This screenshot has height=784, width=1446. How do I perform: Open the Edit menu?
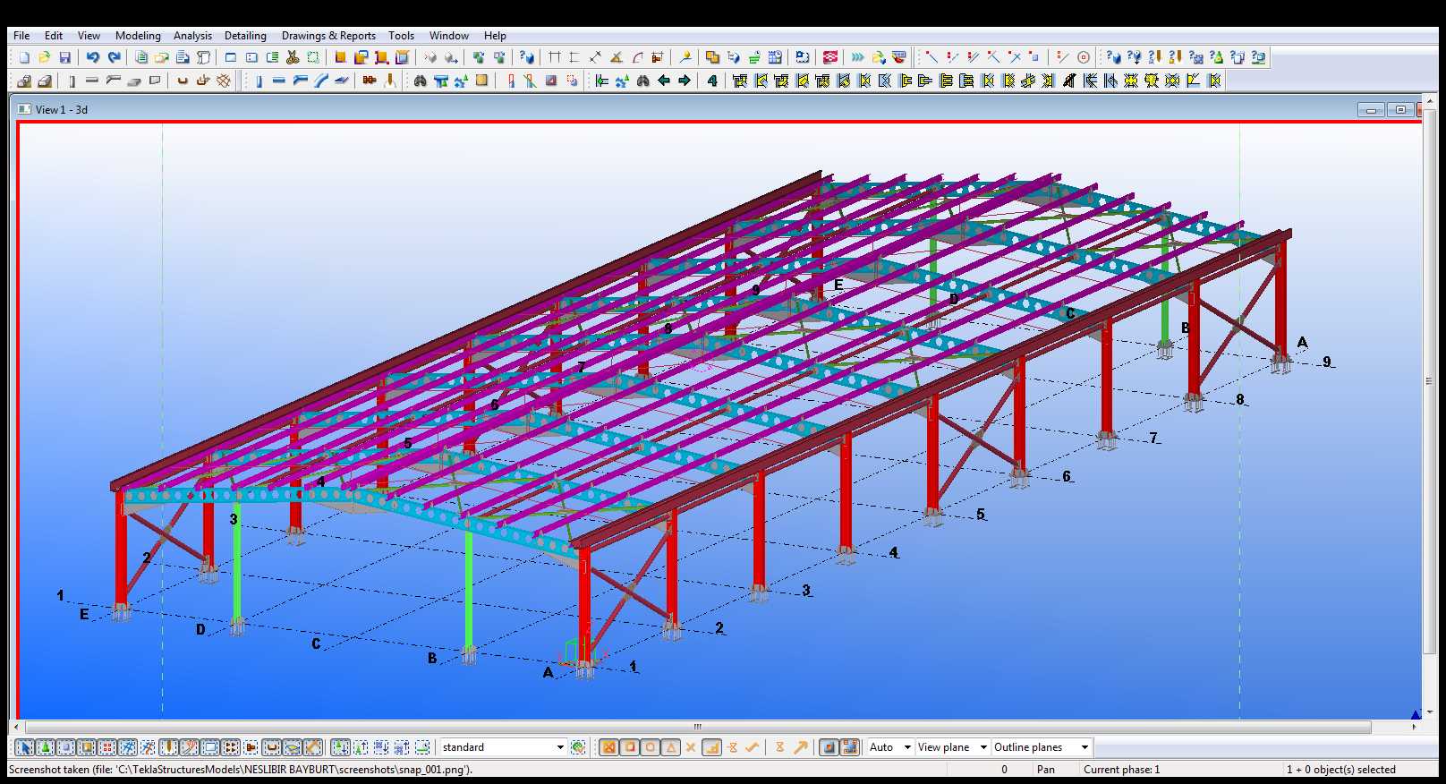[54, 36]
